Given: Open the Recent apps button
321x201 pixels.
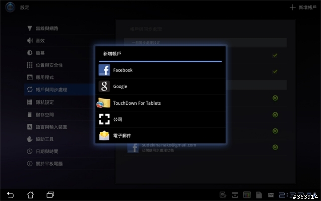Looking at the screenshot, I should [50, 195].
